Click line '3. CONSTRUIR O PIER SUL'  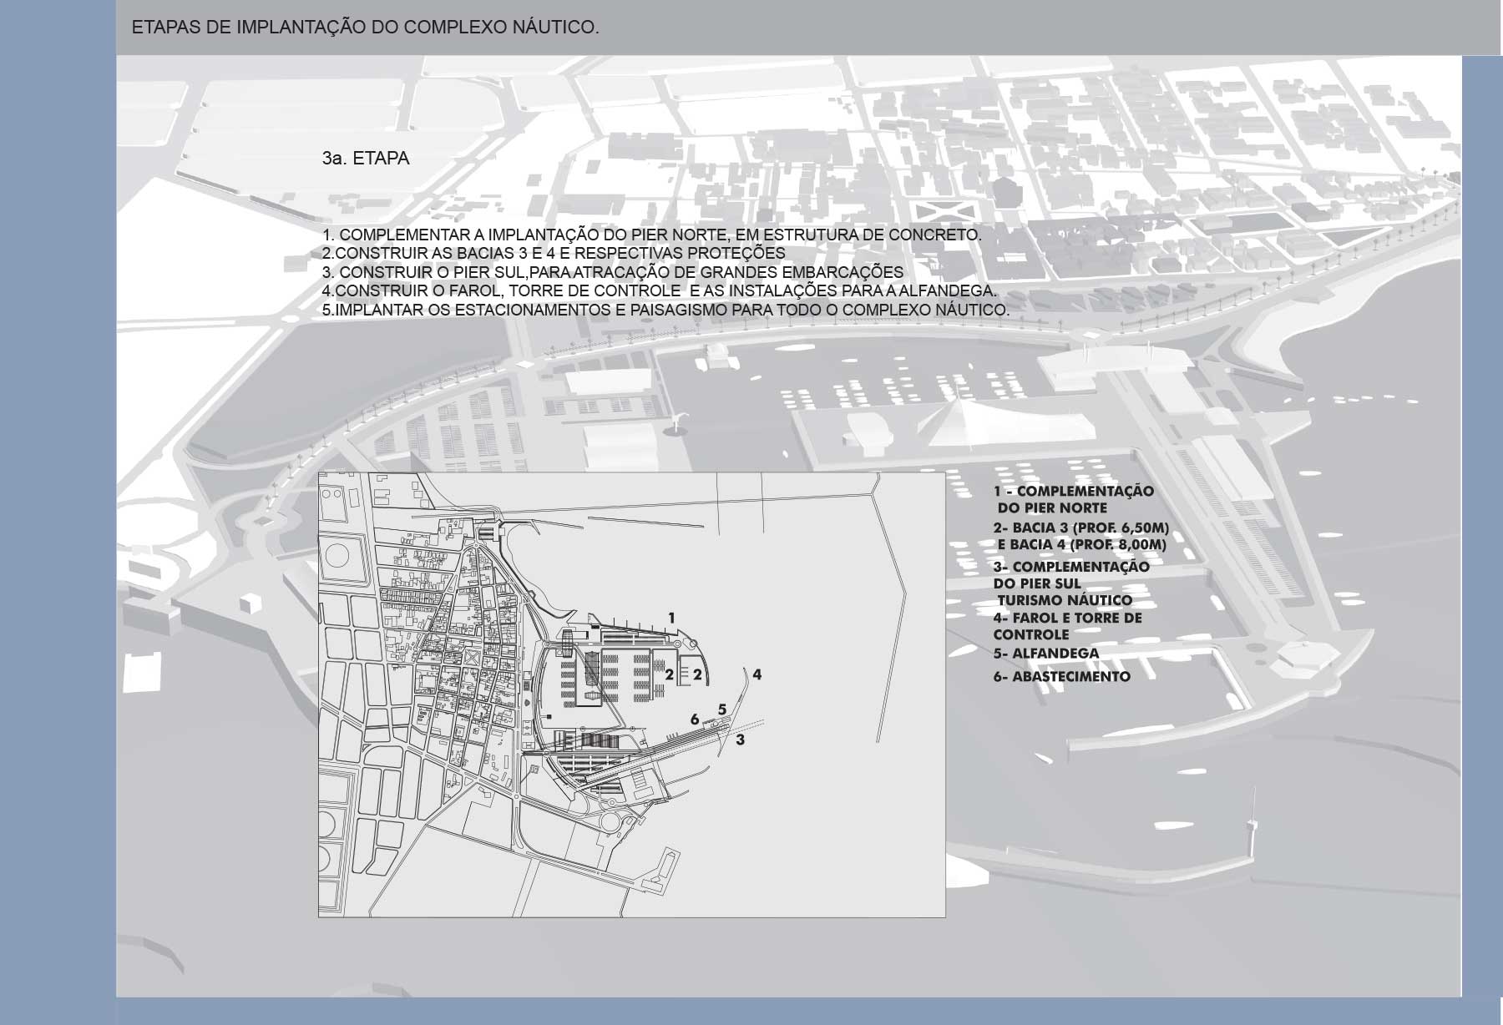[613, 272]
